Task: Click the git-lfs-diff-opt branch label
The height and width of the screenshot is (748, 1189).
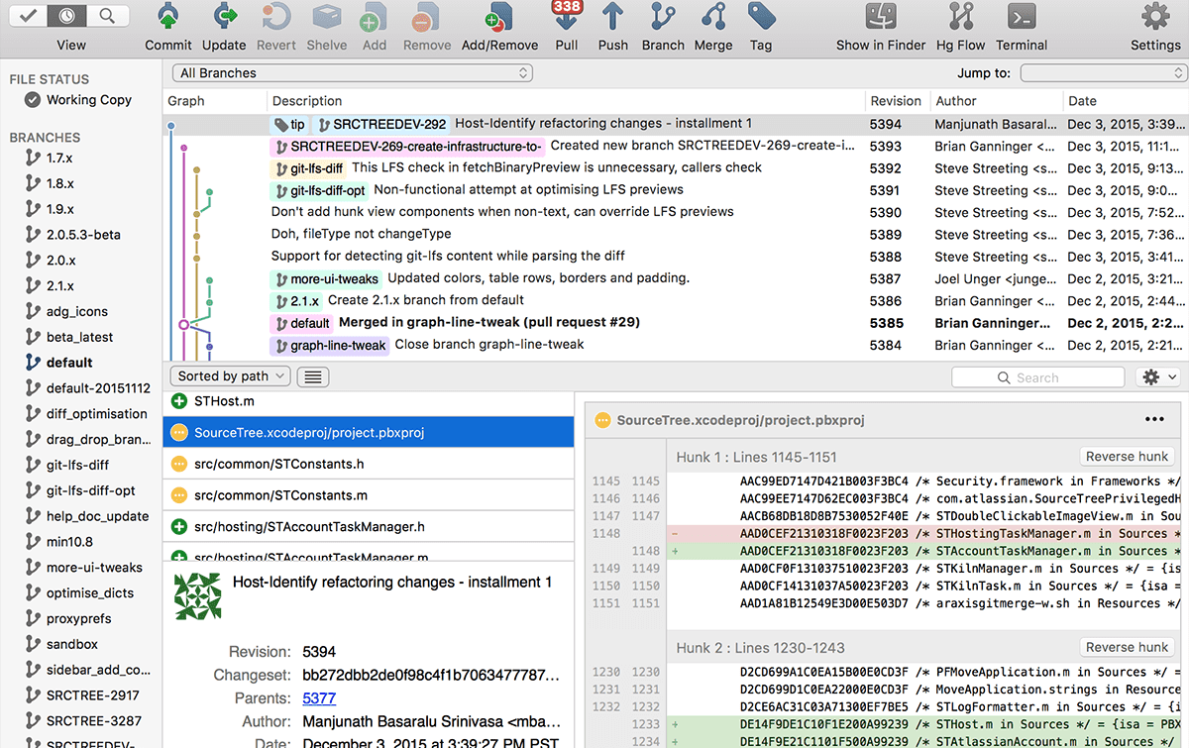Action: tap(319, 191)
